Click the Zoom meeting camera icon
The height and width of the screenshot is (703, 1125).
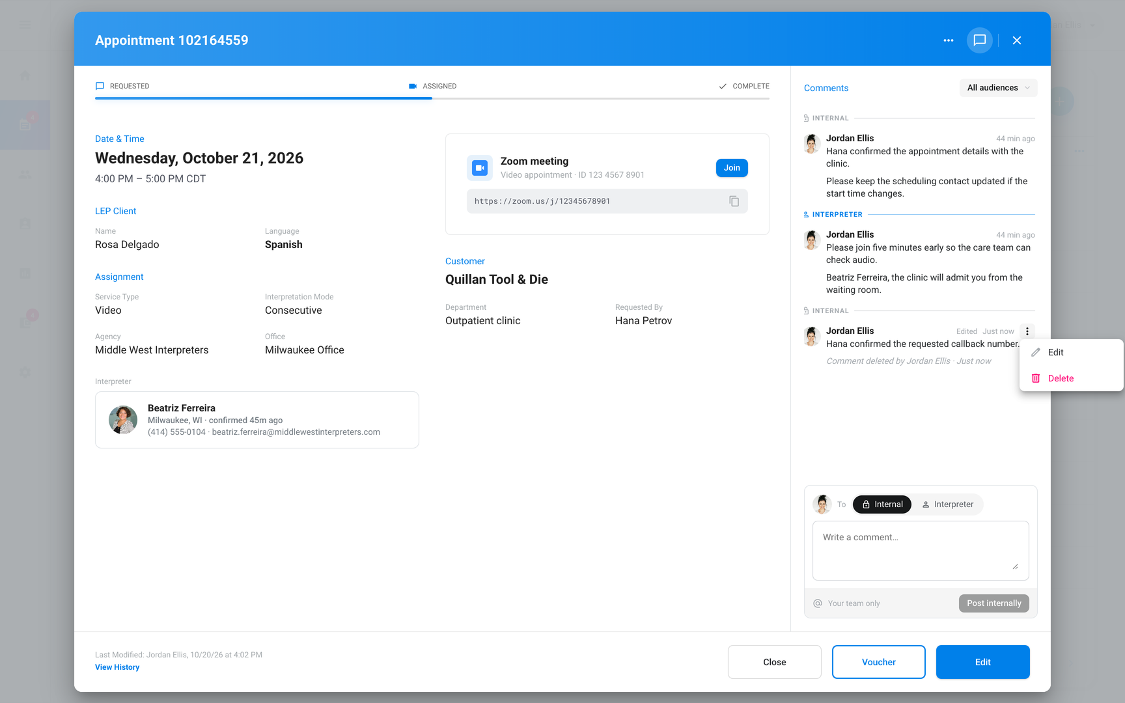(480, 168)
